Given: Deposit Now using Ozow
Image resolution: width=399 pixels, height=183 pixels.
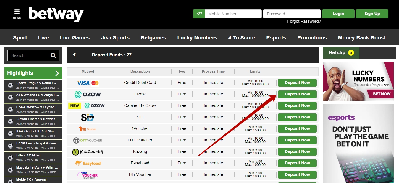Looking at the screenshot, I should (297, 94).
